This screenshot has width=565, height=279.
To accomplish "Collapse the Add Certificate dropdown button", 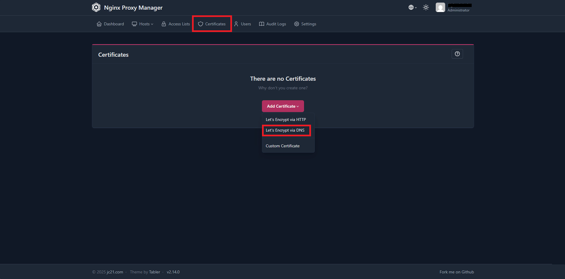I will 283,106.
